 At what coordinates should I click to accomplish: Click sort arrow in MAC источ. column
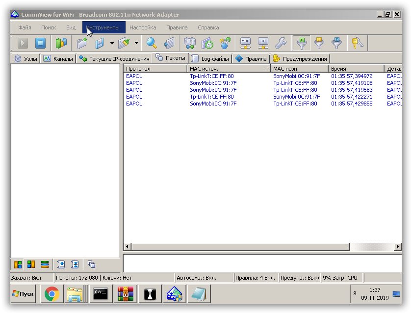pos(265,69)
